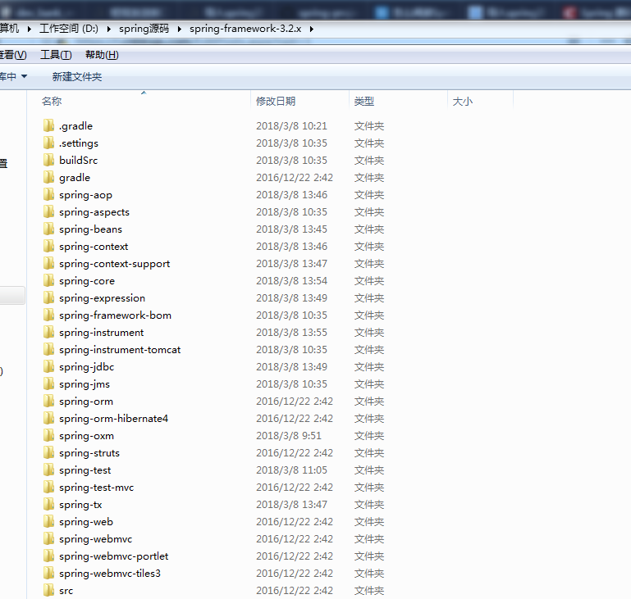Open the 帮助(H) menu
The height and width of the screenshot is (599, 631).
point(102,55)
